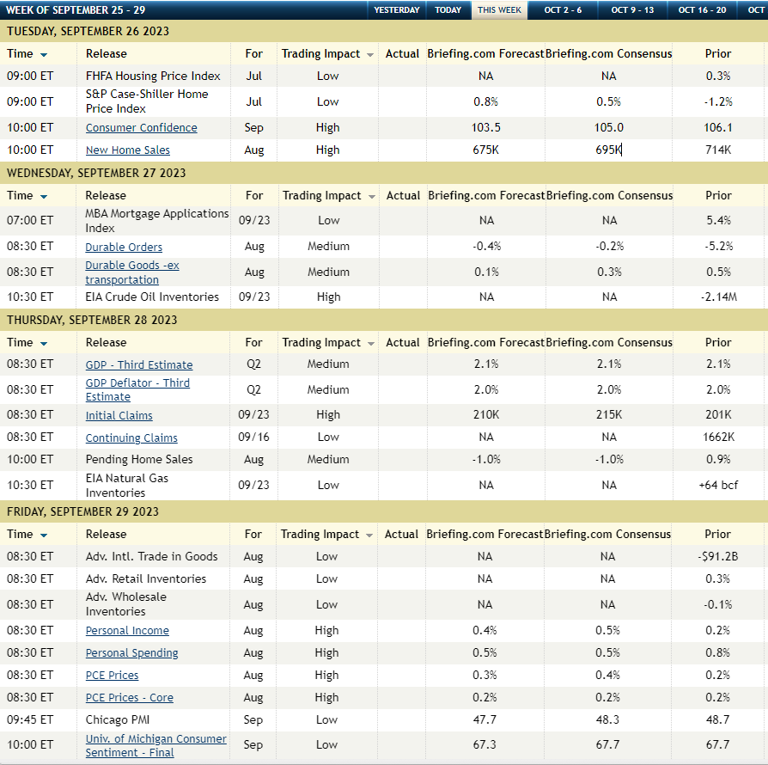Sort Thursday table by Trading Impact arrow
Viewport: 768px width, 765px height.
tap(371, 344)
